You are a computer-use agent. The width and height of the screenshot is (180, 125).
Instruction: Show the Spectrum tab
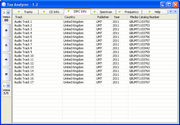click(103, 12)
